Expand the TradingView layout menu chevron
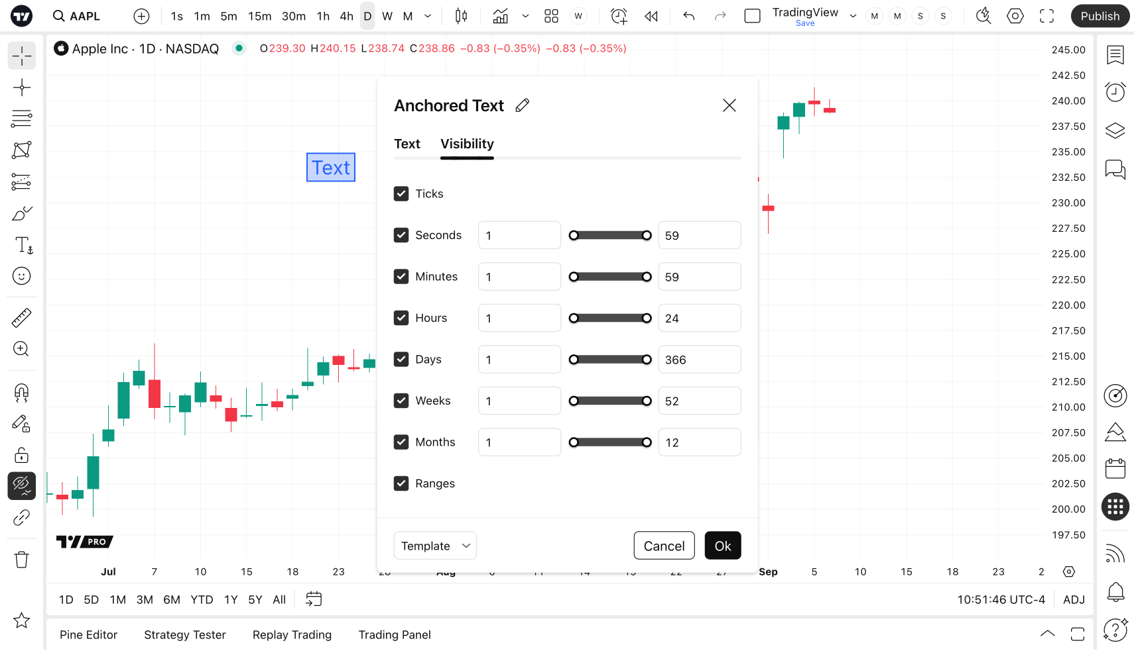The image size is (1138, 651). (x=853, y=16)
